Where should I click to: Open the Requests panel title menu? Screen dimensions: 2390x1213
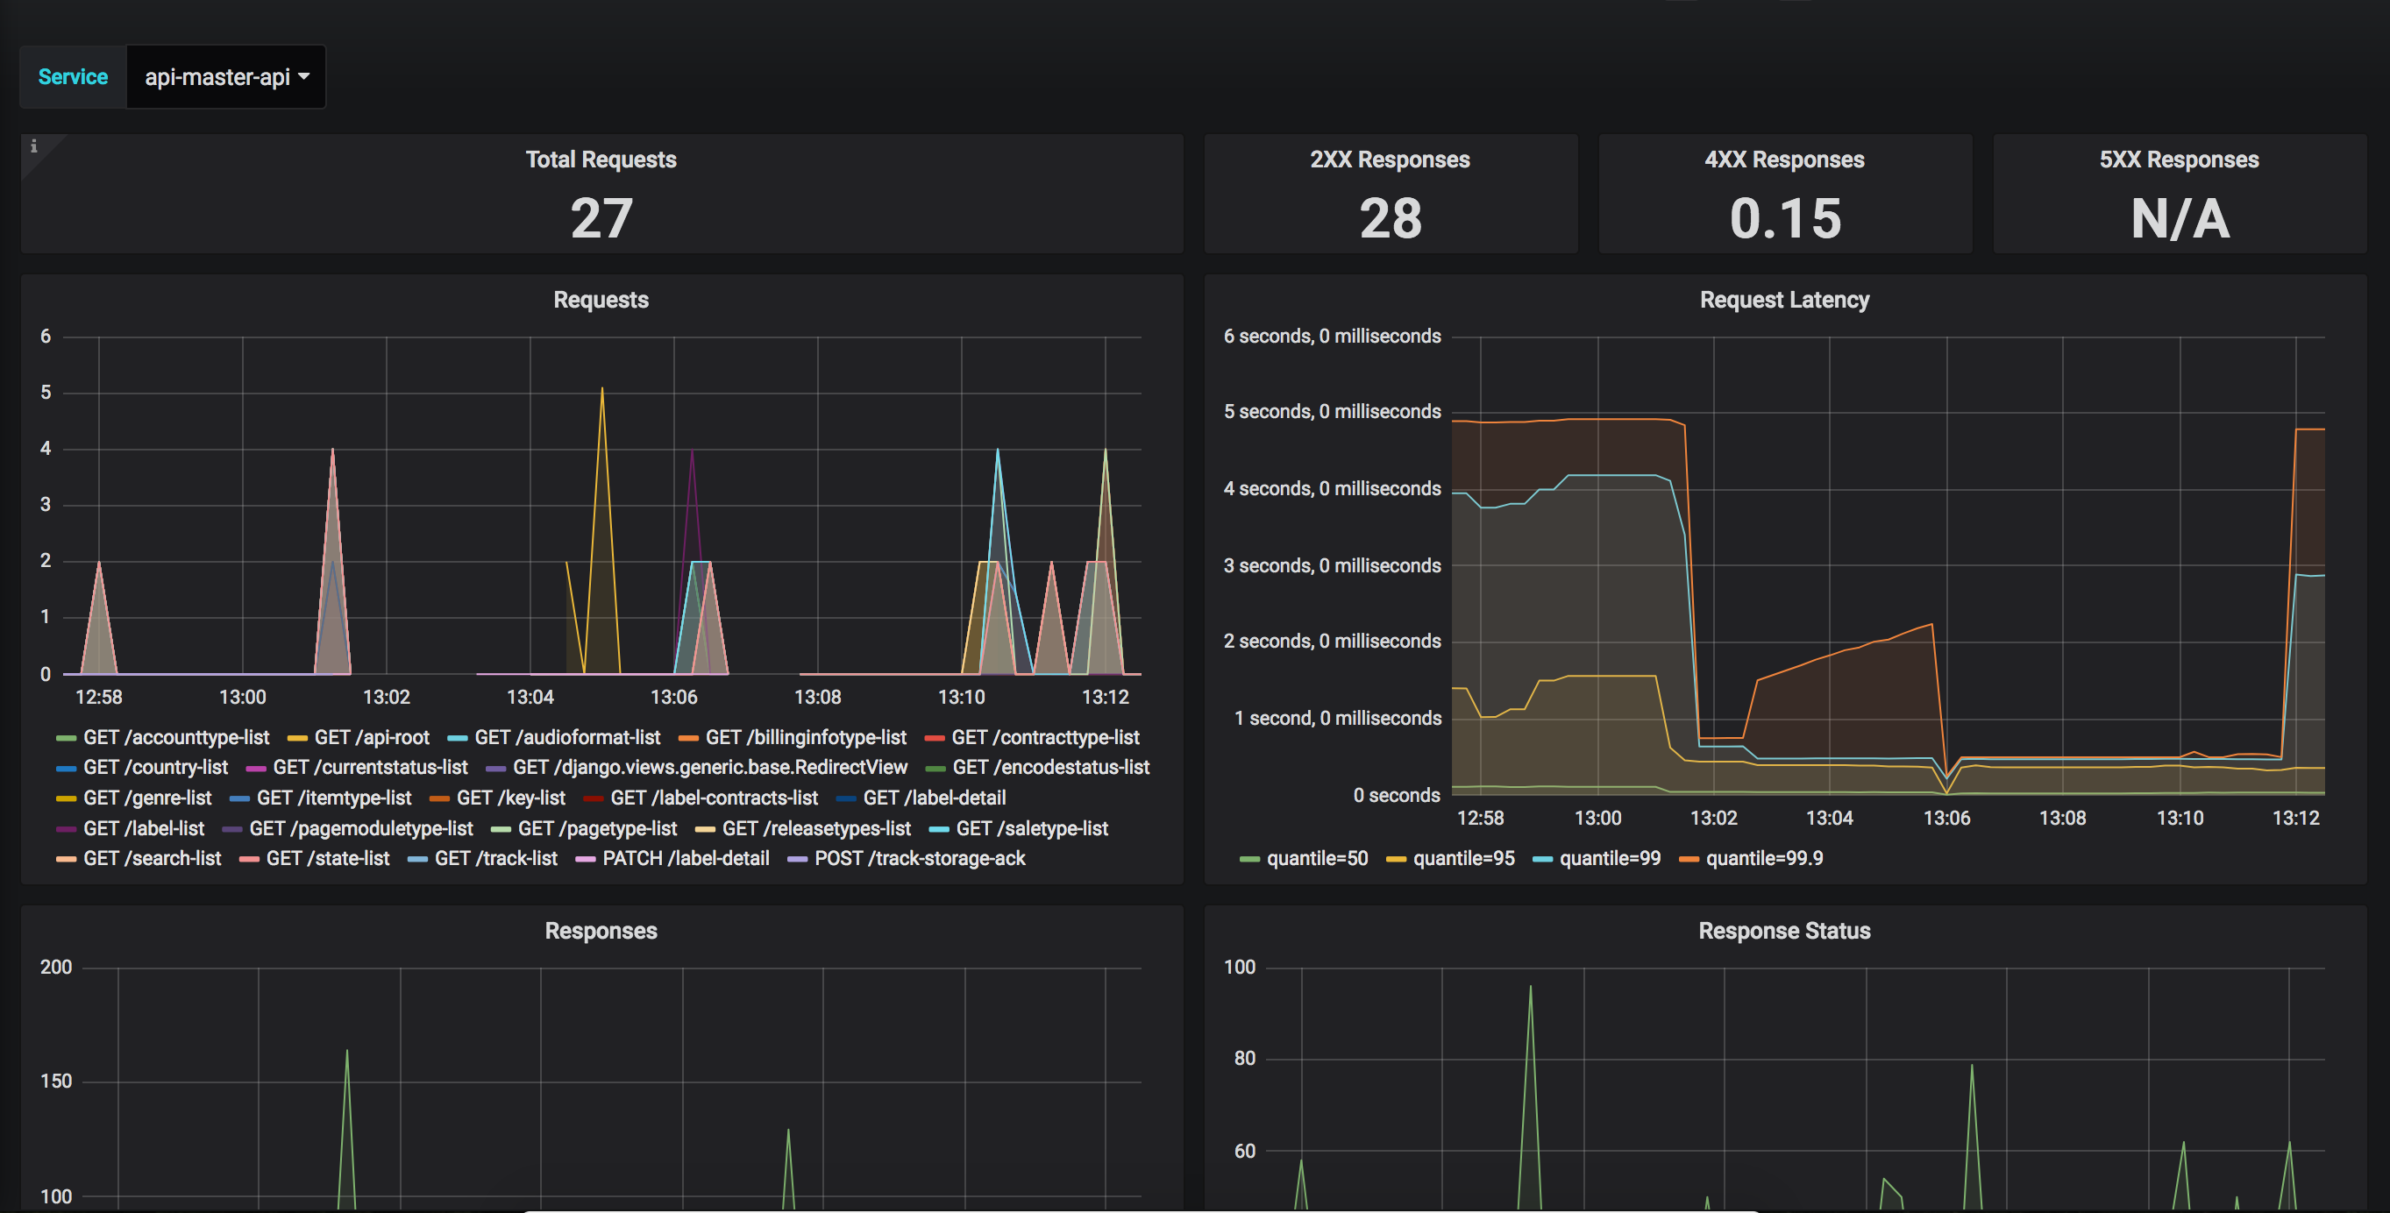point(601,300)
